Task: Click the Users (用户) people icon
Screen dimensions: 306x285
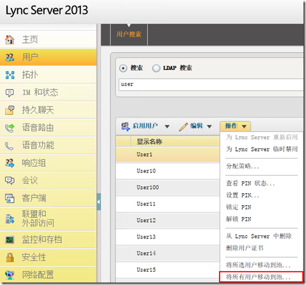Action: (9, 57)
